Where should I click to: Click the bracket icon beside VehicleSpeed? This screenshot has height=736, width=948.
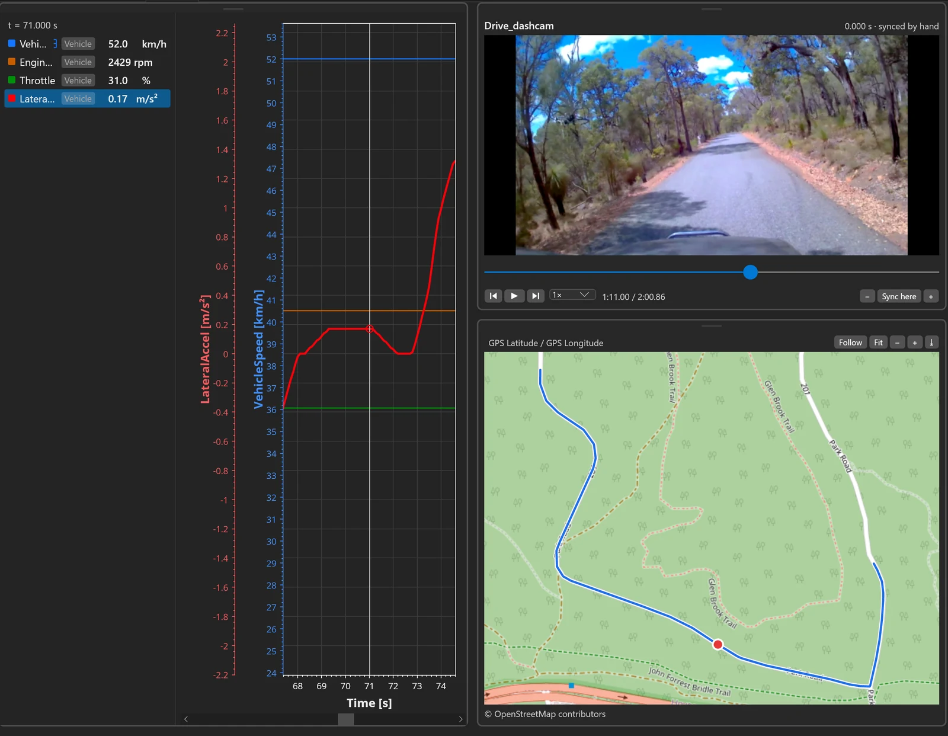click(x=55, y=44)
